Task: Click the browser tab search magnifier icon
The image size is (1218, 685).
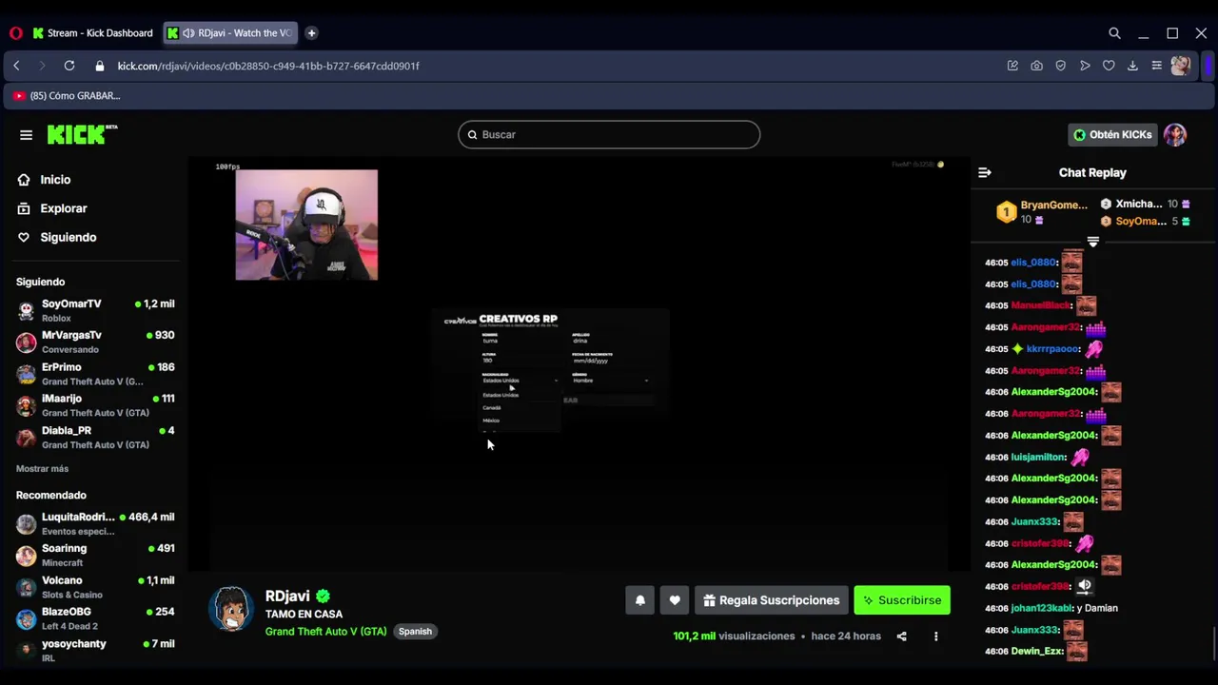Action: coord(1114,33)
